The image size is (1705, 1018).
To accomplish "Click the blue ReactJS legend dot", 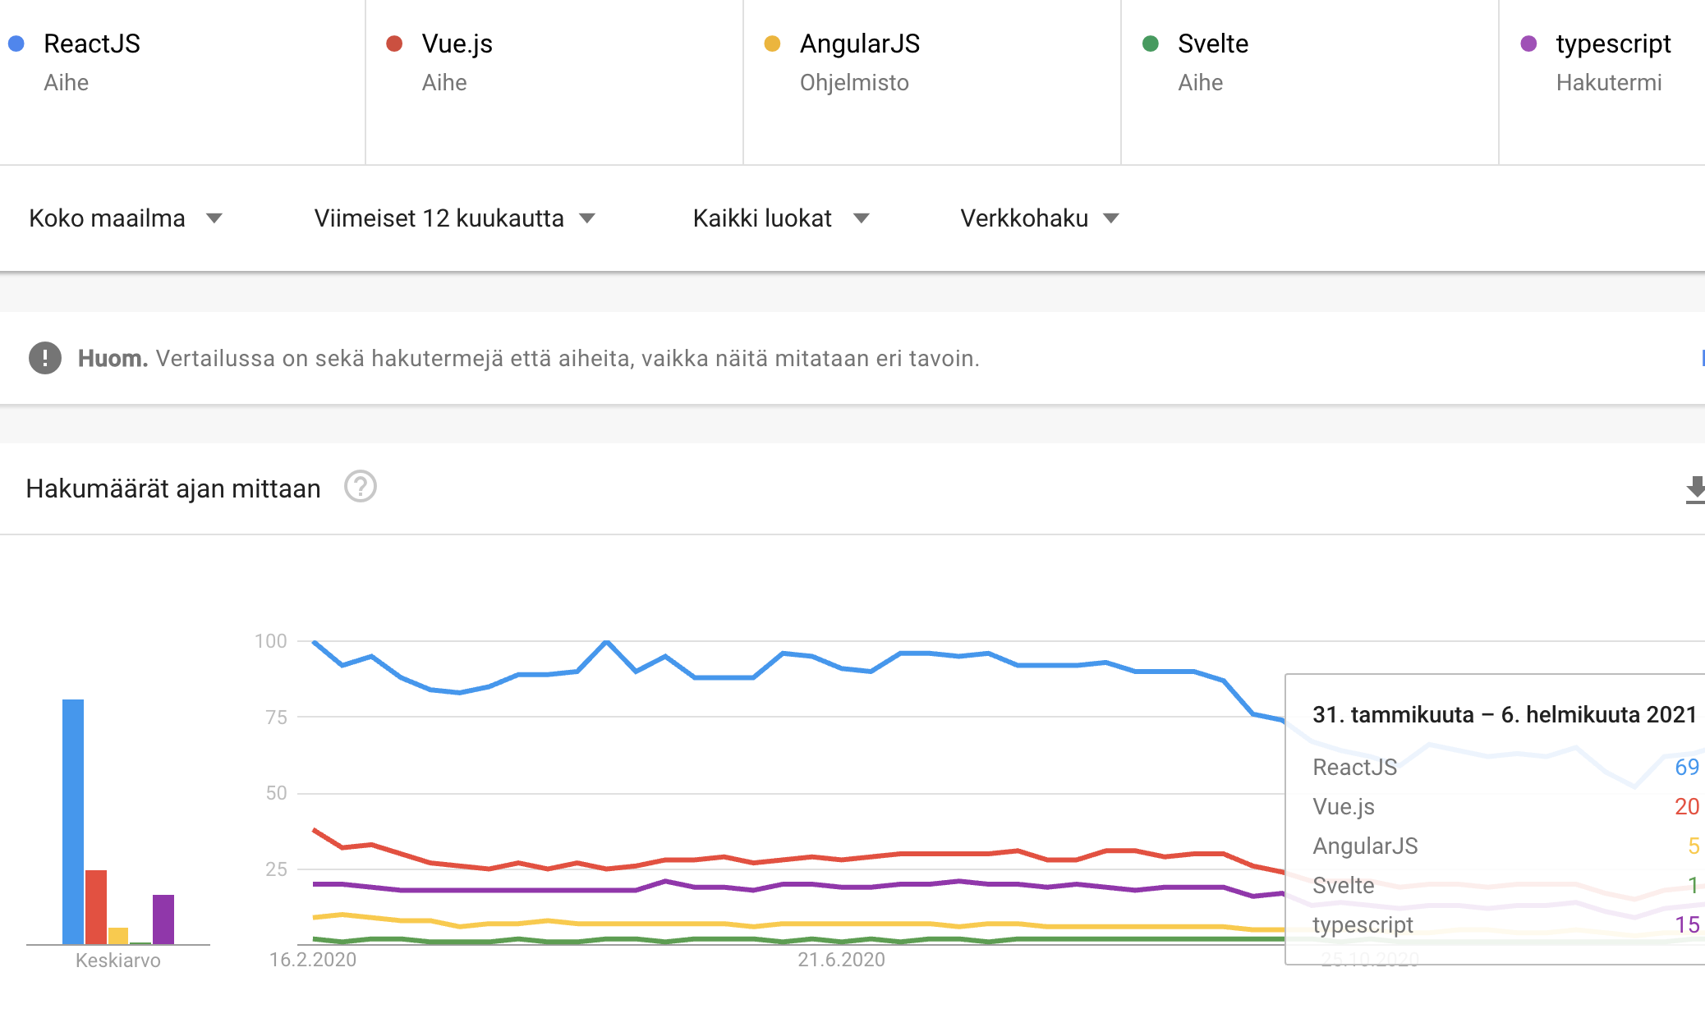I will (x=16, y=44).
